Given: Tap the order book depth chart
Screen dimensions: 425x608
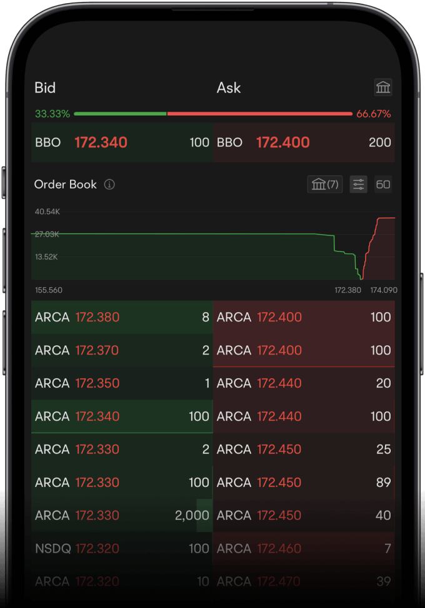Looking at the screenshot, I should pos(213,245).
